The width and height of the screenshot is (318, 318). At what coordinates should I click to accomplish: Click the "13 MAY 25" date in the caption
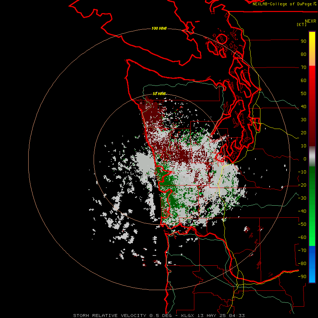(212, 316)
